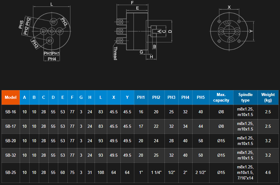Select the 5B-17 model row label
Image resolution: width=280 pixels, height=185 pixels.
[10, 127]
